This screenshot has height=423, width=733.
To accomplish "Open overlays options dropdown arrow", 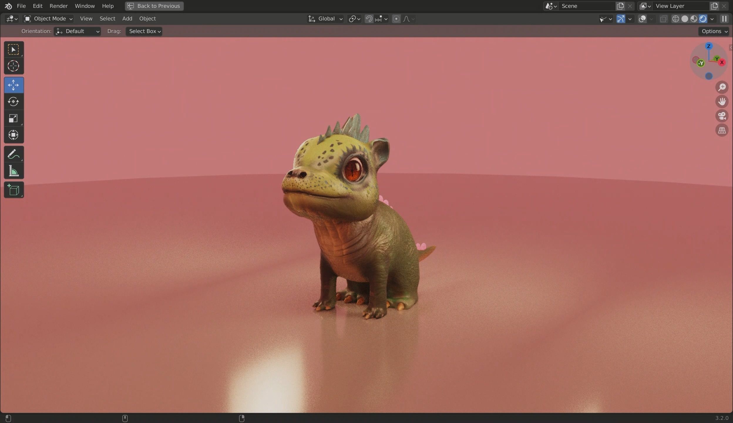I will (651, 19).
